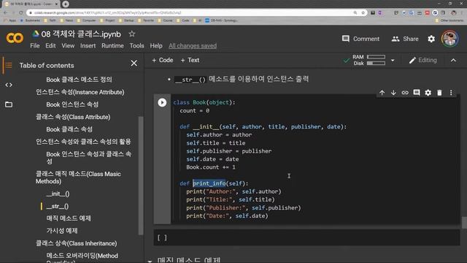Go to 인스턴스 속성와 클래스 속성의 활용 section
This screenshot has width=467, height=263.
click(x=83, y=142)
